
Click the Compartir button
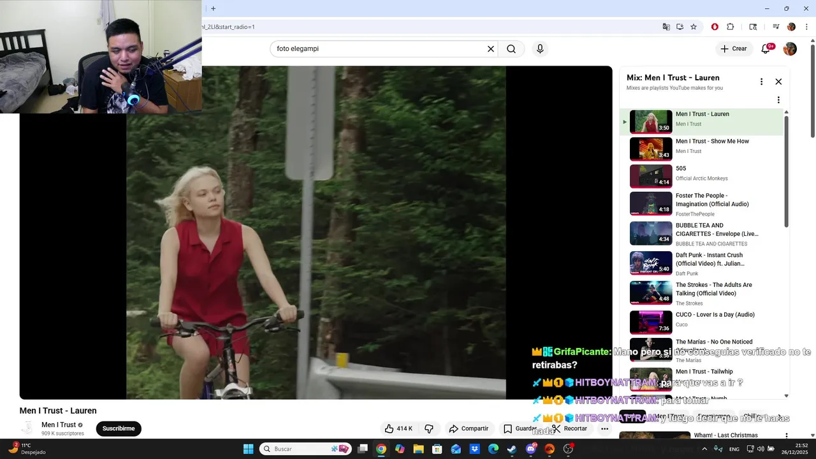469,428
